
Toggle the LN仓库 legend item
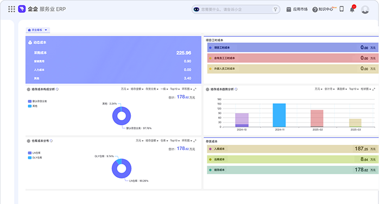coord(34,153)
